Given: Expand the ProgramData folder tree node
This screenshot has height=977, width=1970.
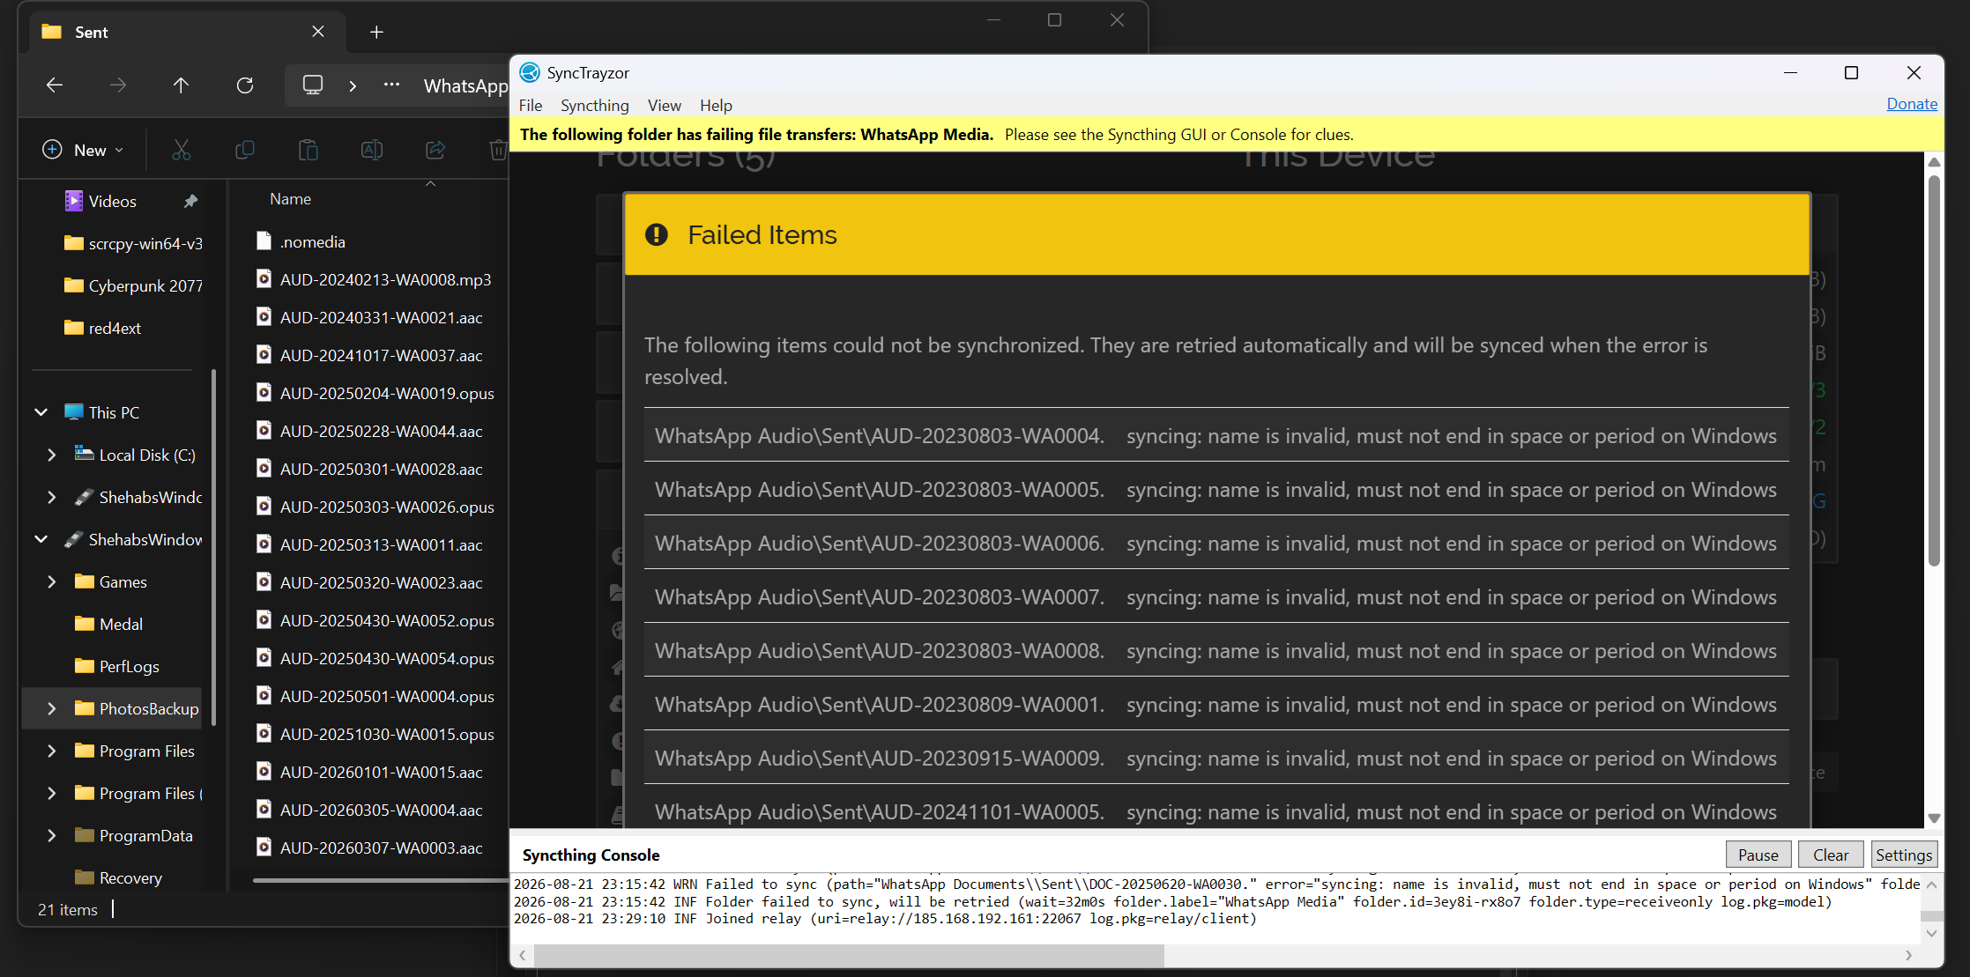Looking at the screenshot, I should click(52, 835).
